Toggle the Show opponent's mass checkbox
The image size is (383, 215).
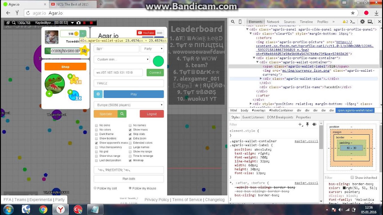[96, 143]
